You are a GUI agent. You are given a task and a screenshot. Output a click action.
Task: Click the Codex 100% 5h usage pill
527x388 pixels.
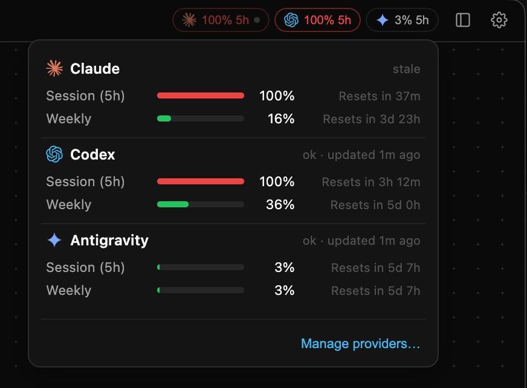(318, 20)
